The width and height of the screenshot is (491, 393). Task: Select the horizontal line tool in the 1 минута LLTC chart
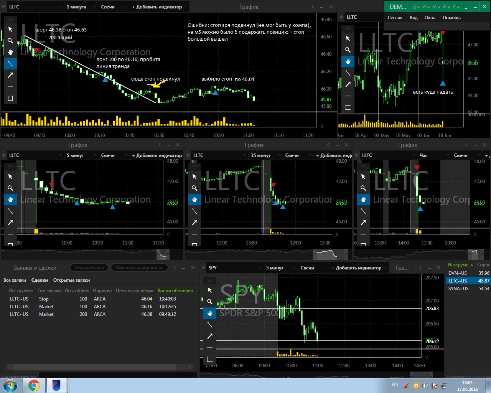pyautogui.click(x=10, y=87)
